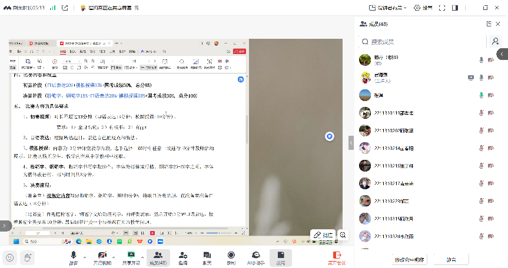Viewport: 508px width, 268px height.
Task: Mute microphone using the 静音 button
Action: pyautogui.click(x=74, y=256)
